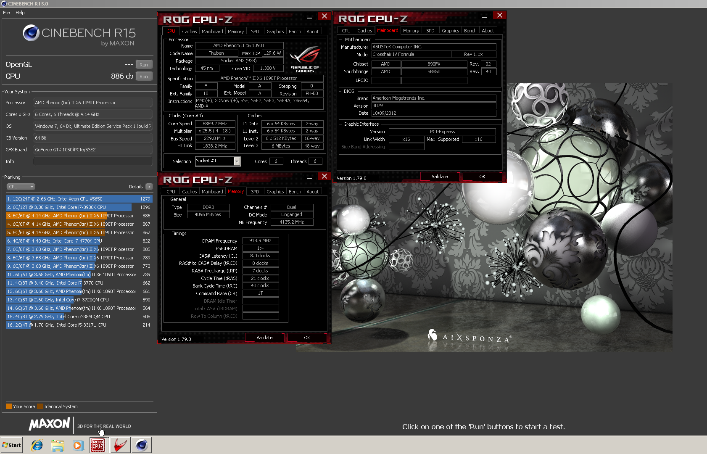Image resolution: width=707 pixels, height=454 pixels.
Task: Switch to Caches tab in top-left CPU-Z
Action: click(x=189, y=32)
